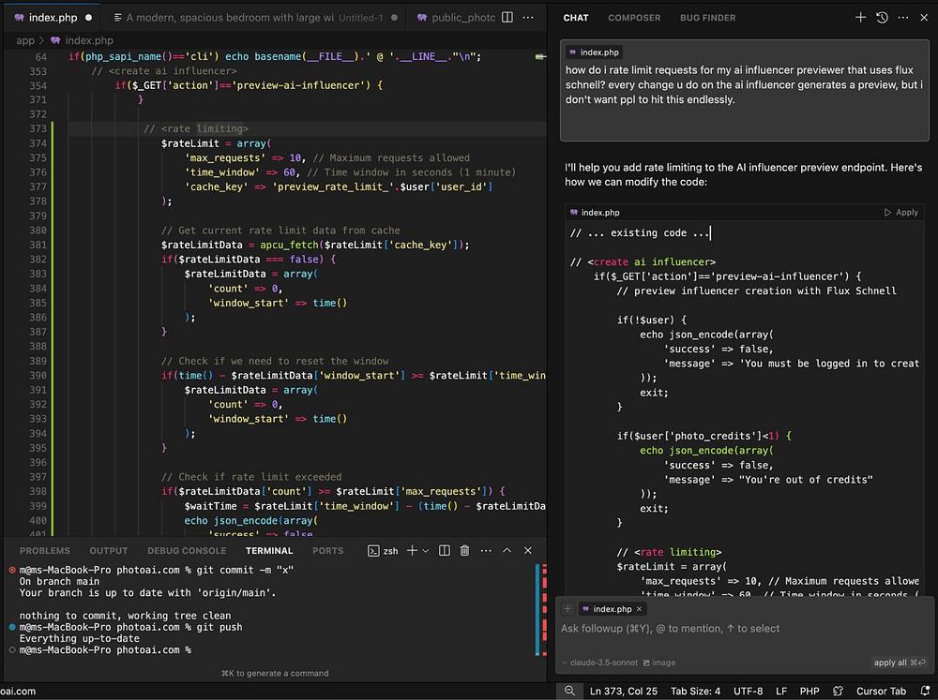Start a new chat with plus icon
This screenshot has height=700, width=938.
tap(861, 18)
